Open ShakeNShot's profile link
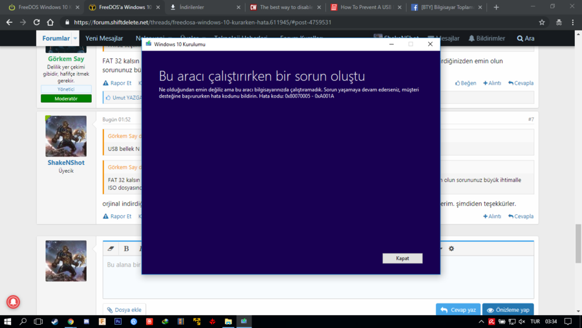Image resolution: width=582 pixels, height=328 pixels. tap(66, 162)
